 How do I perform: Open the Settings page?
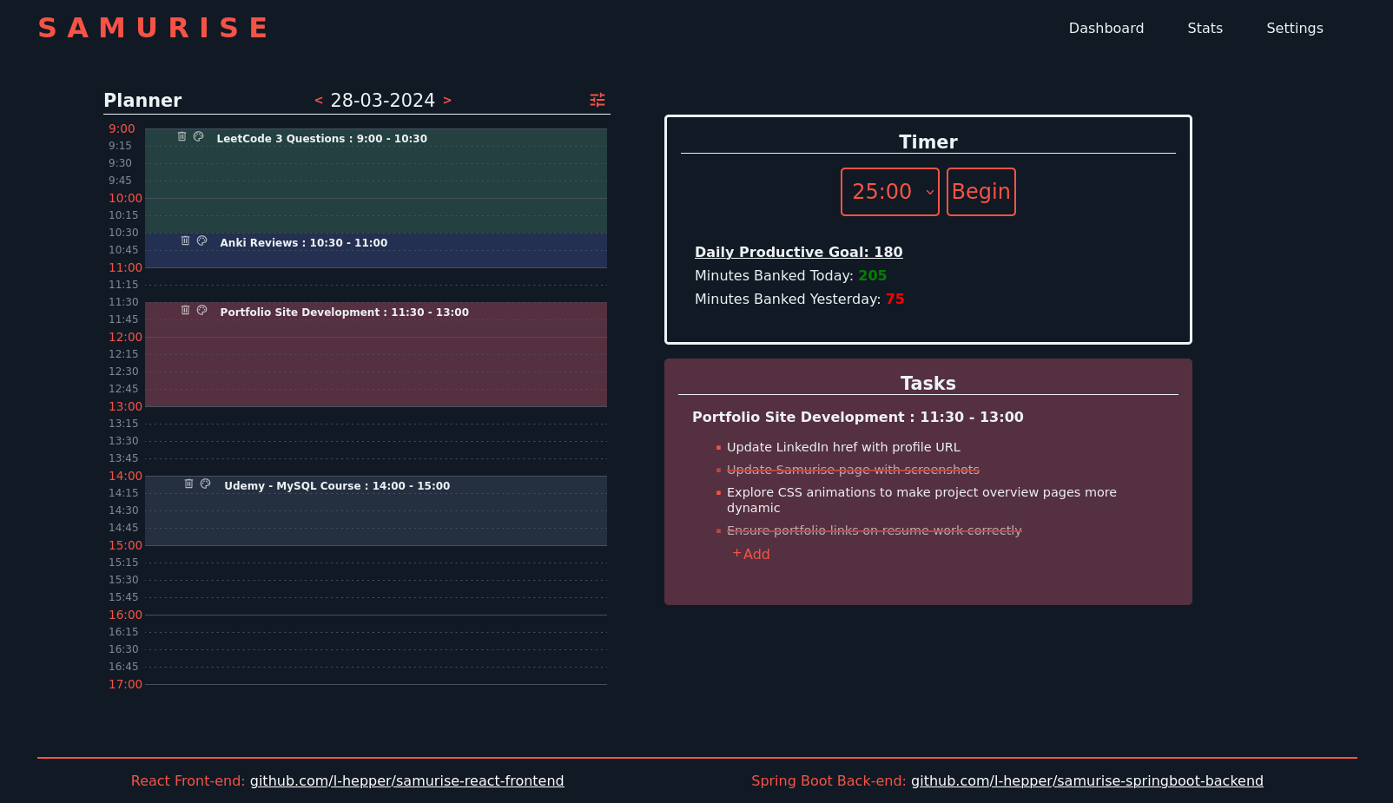pyautogui.click(x=1294, y=28)
